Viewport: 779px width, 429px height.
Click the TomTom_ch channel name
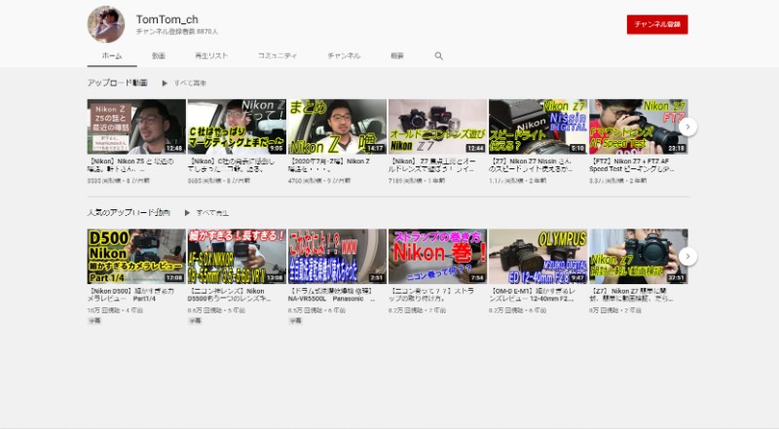pos(167,19)
